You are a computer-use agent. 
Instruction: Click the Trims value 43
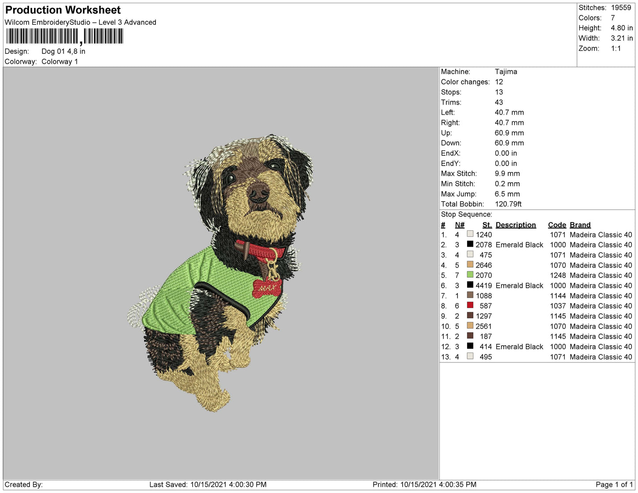pos(499,102)
